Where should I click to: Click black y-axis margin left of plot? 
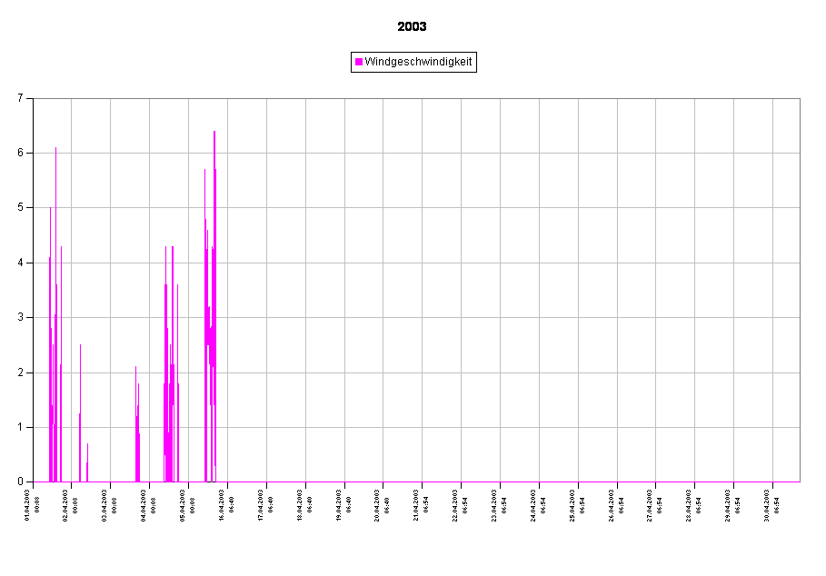16,291
